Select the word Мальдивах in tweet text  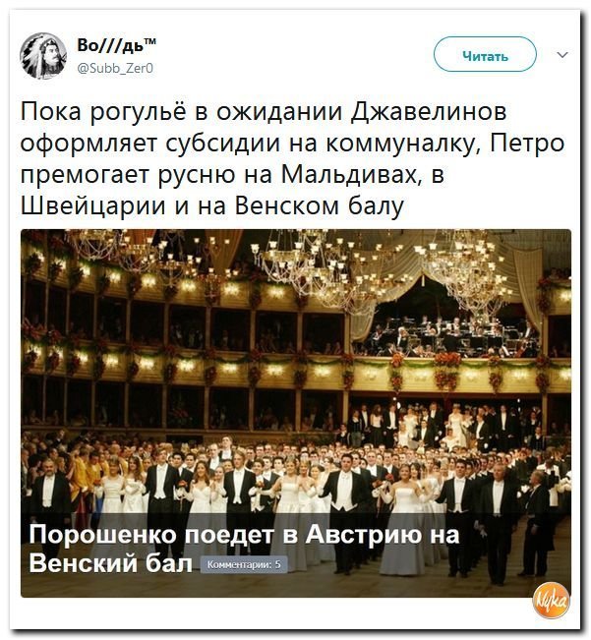[349, 174]
